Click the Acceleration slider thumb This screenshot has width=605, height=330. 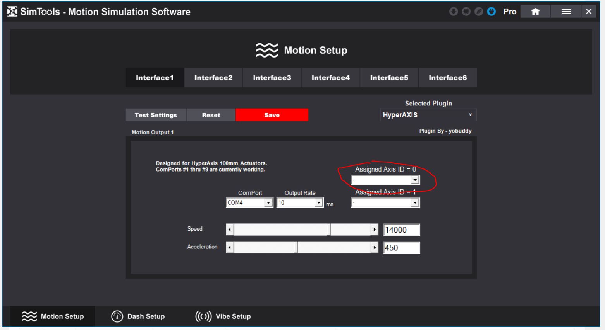point(296,248)
